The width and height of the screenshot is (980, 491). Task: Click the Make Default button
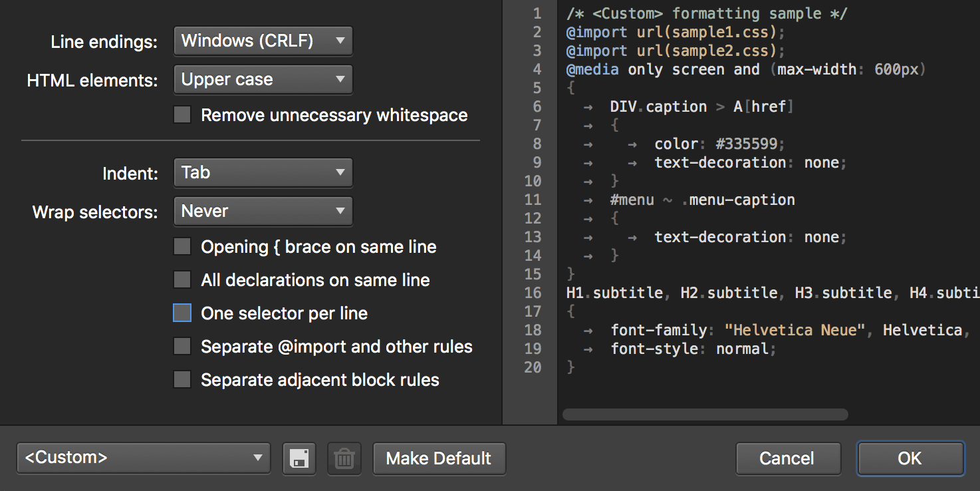(x=439, y=458)
